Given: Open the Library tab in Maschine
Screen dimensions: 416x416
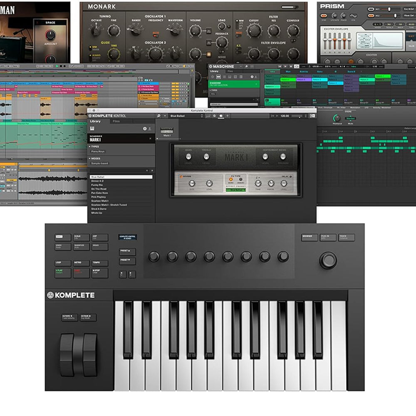Looking at the screenshot, I should [215, 72].
